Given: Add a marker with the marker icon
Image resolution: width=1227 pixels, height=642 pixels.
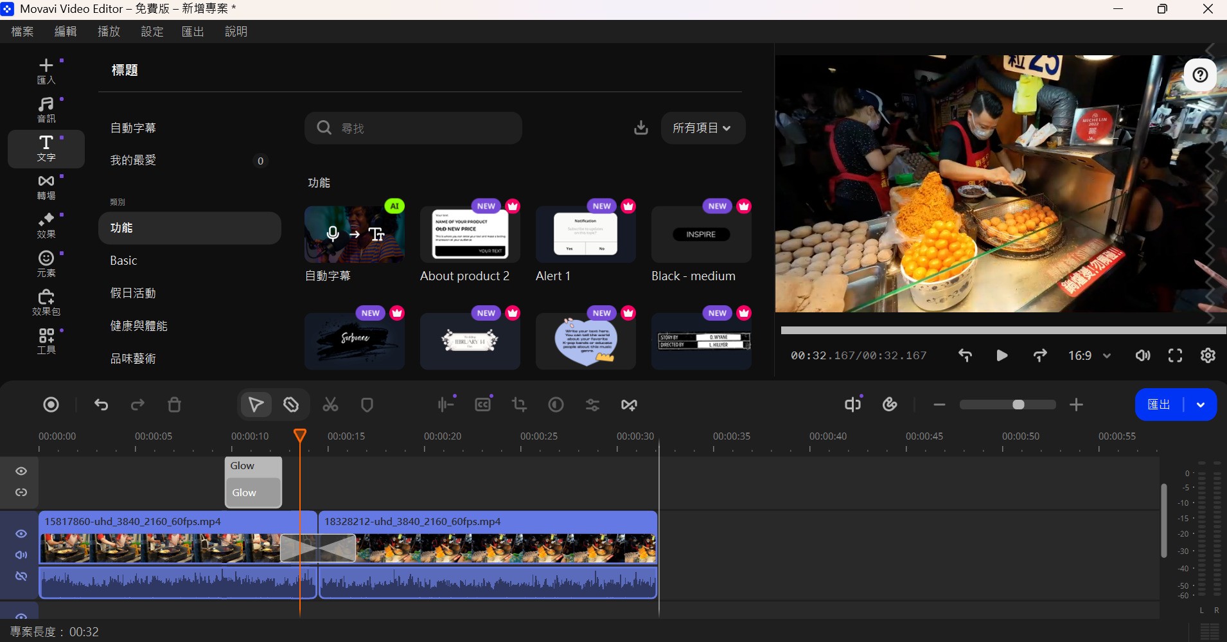Looking at the screenshot, I should point(367,405).
